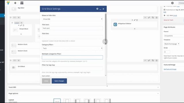Select the full-width layout thumbnail after Default
Viewport: 184px width, 103px height.
pyautogui.click(x=67, y=101)
